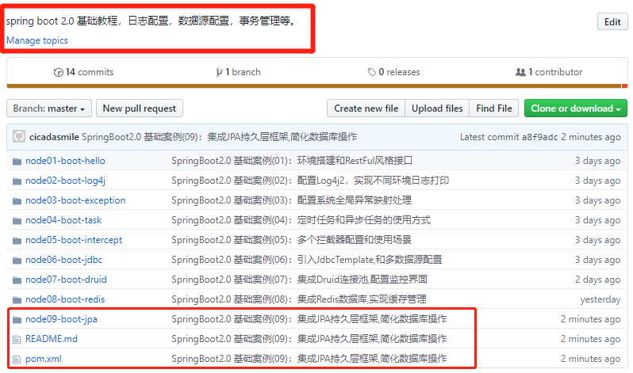The height and width of the screenshot is (373, 633).
Task: Open commit message for node04-boot-task row
Action: [x=301, y=220]
